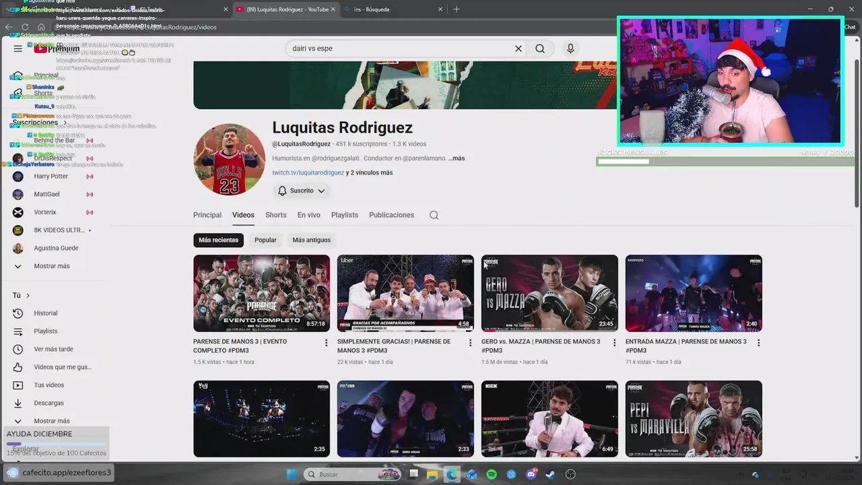Open Spotify from the Windows taskbar
The width and height of the screenshot is (862, 485).
pos(492,474)
